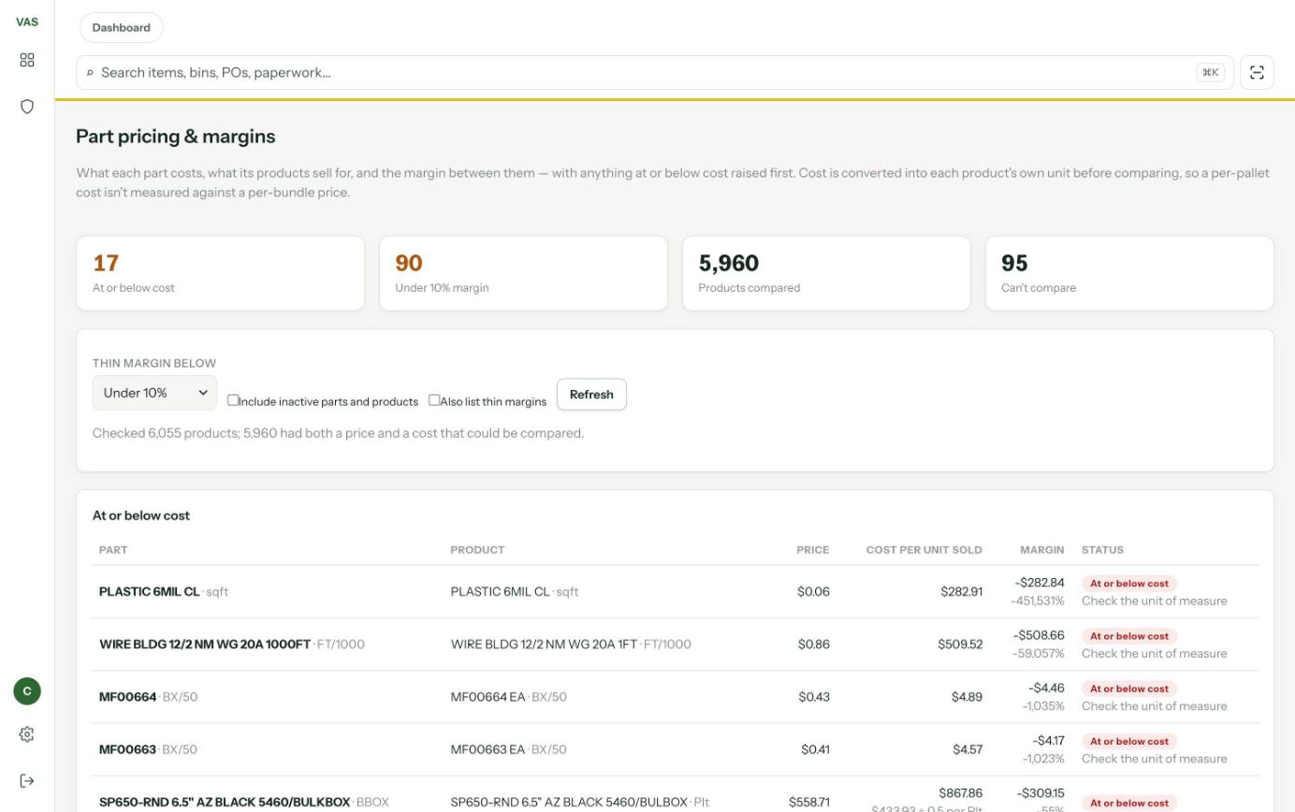This screenshot has height=812, width=1295.
Task: Click the MF00663 part name
Action: click(127, 749)
